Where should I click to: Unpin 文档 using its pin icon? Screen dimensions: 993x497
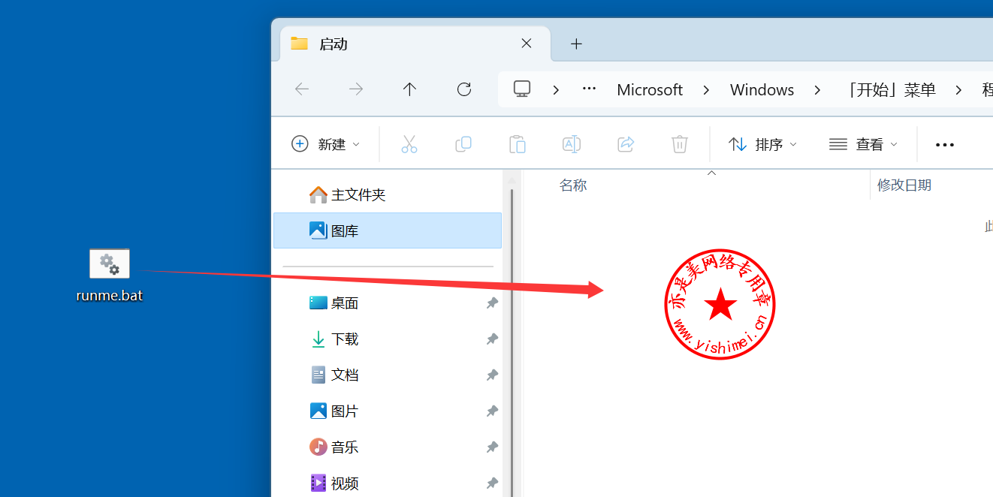tap(492, 375)
